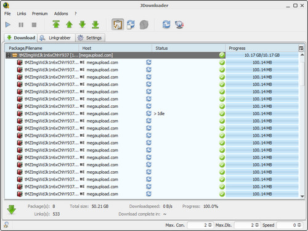Sort by Status column header

coord(188,48)
